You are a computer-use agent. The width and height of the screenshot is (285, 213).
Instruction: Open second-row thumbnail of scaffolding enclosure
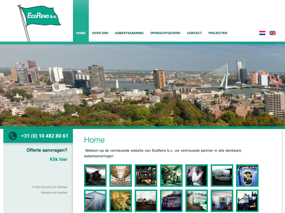95,201
